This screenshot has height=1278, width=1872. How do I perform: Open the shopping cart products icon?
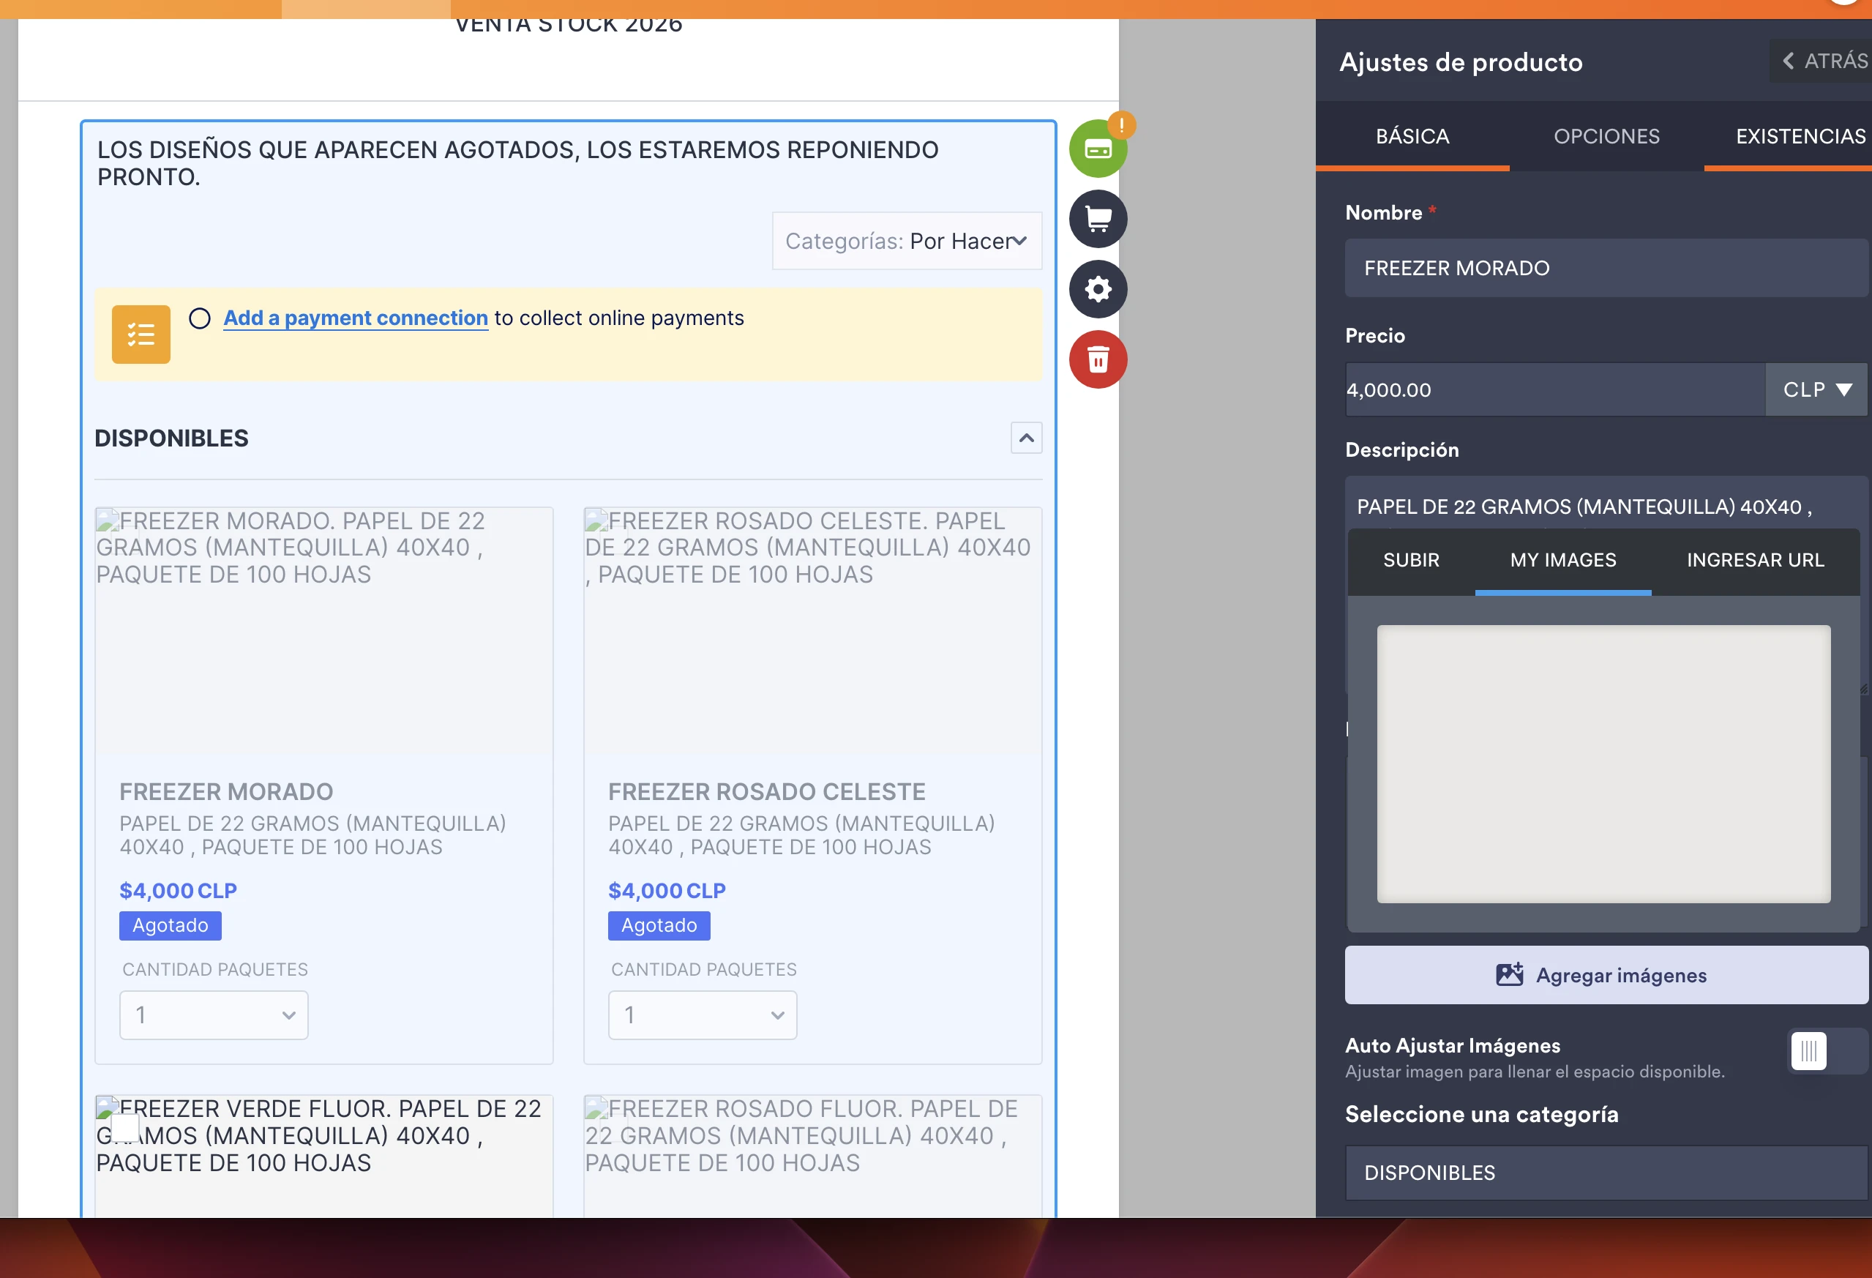click(x=1098, y=218)
